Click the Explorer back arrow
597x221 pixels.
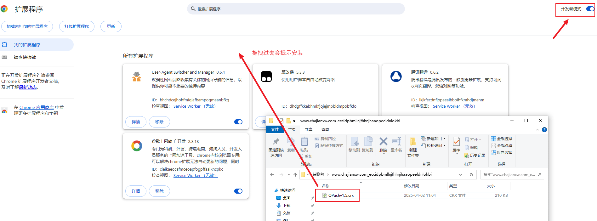[x=272, y=175]
